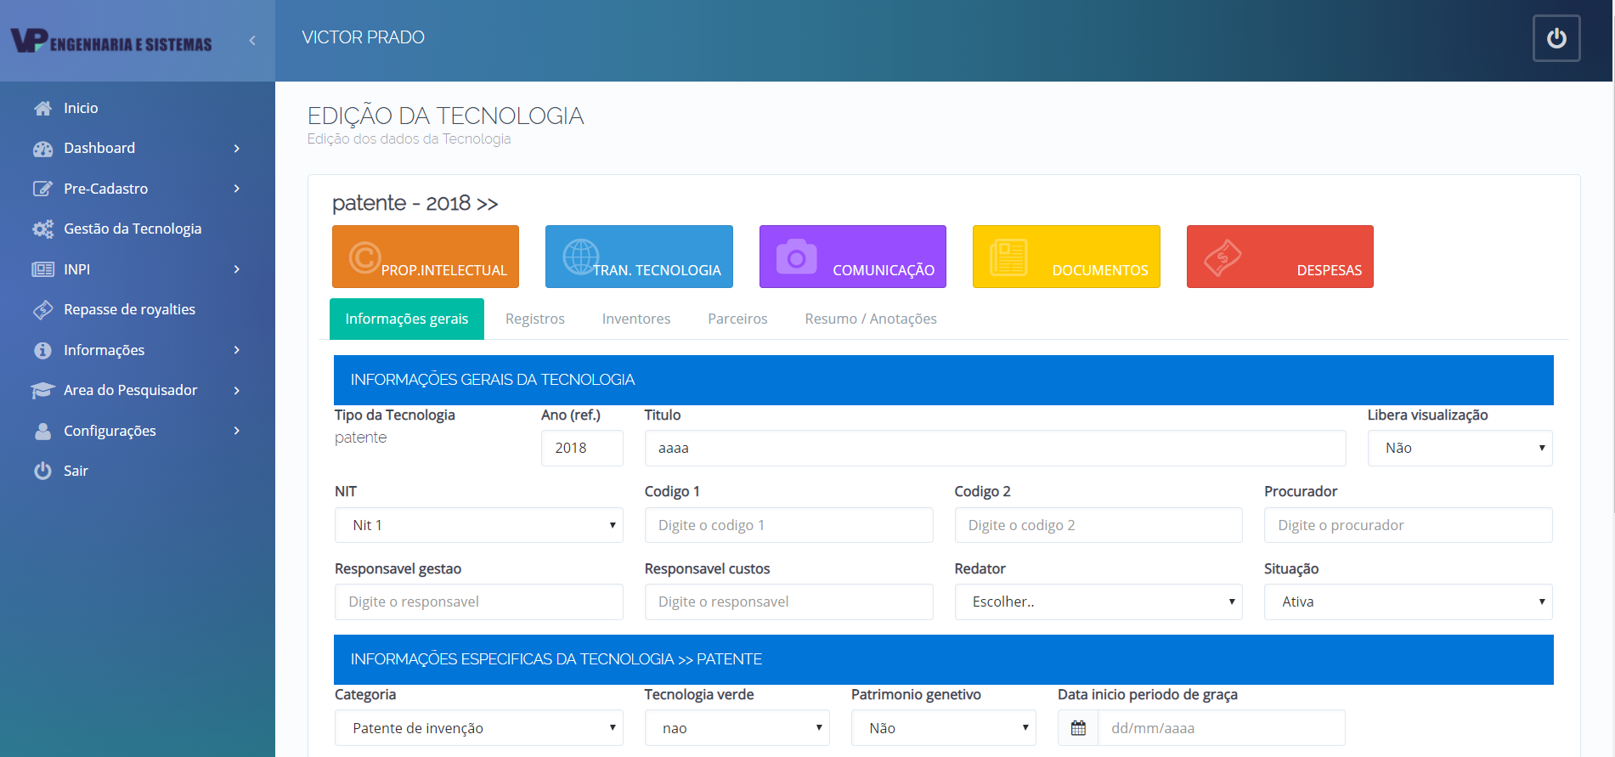Click the power icon in header

coord(1556,38)
